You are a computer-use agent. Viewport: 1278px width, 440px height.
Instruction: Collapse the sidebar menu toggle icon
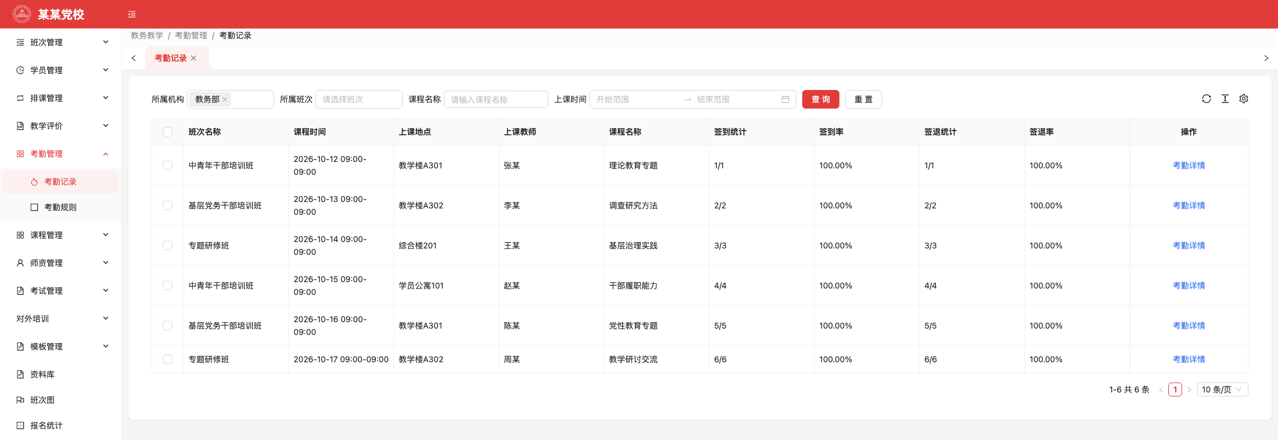click(132, 15)
